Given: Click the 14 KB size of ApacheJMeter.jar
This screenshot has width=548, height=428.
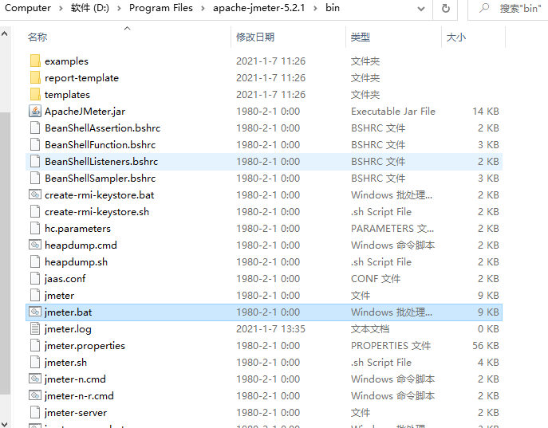Looking at the screenshot, I should pyautogui.click(x=486, y=112).
